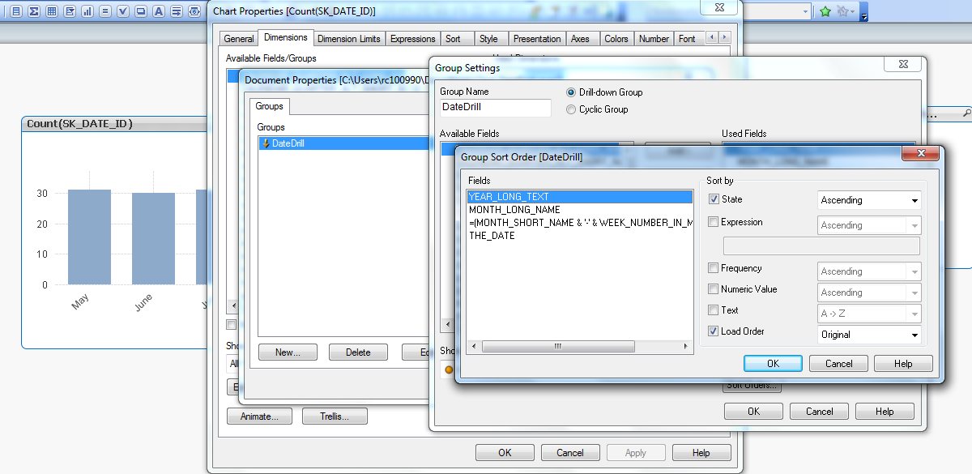Open the Presentation tab

[537, 39]
